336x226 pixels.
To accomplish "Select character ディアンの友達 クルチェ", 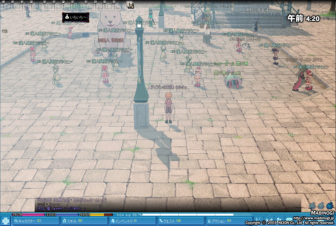I will pos(168,107).
